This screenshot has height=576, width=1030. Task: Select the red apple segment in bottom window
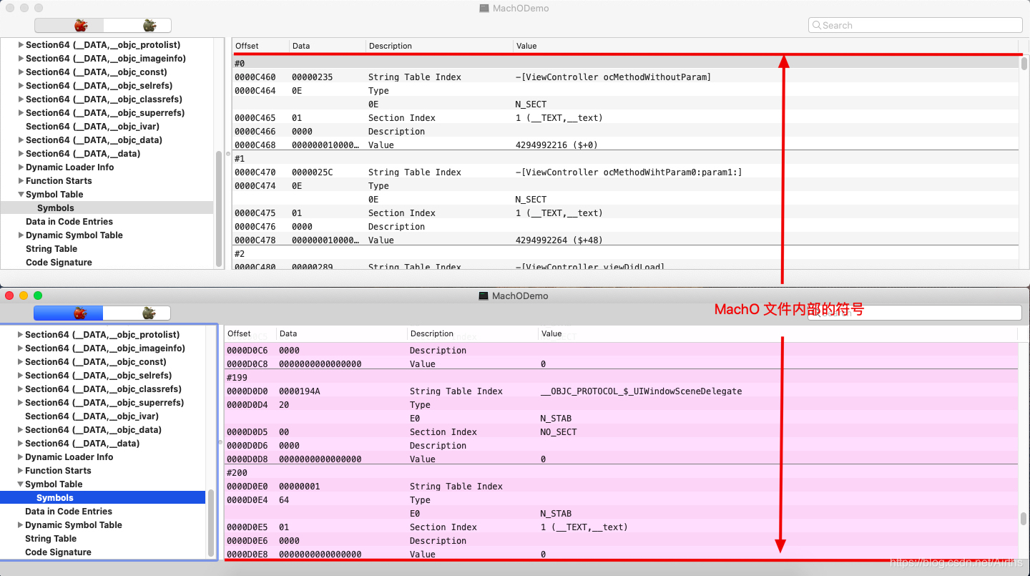[x=69, y=313]
